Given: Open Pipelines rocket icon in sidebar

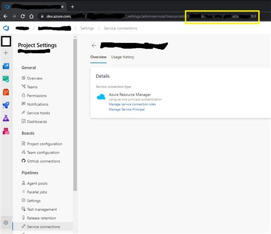Looking at the screenshot, I should (6, 105).
